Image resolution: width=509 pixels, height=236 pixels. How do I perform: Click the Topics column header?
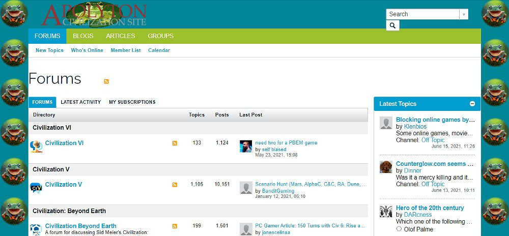coord(196,115)
